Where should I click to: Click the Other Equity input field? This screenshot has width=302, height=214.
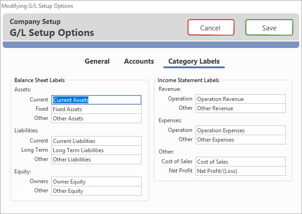pyautogui.click(x=96, y=191)
